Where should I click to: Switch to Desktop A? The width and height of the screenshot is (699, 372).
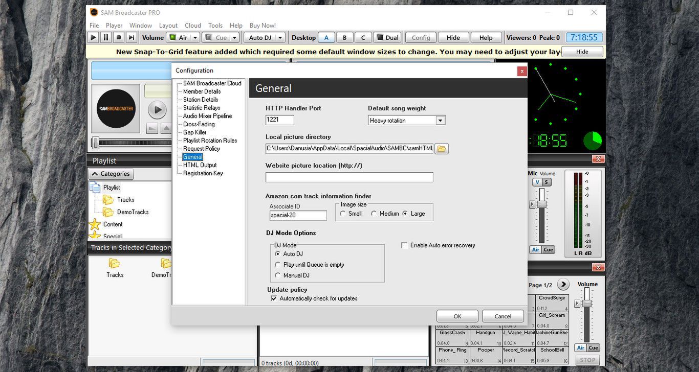coord(326,37)
